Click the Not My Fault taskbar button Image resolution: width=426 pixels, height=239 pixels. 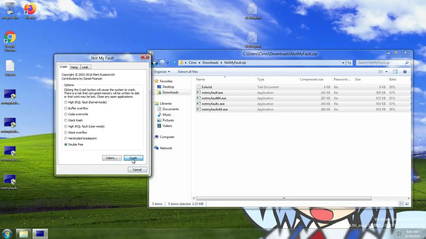tap(40, 234)
